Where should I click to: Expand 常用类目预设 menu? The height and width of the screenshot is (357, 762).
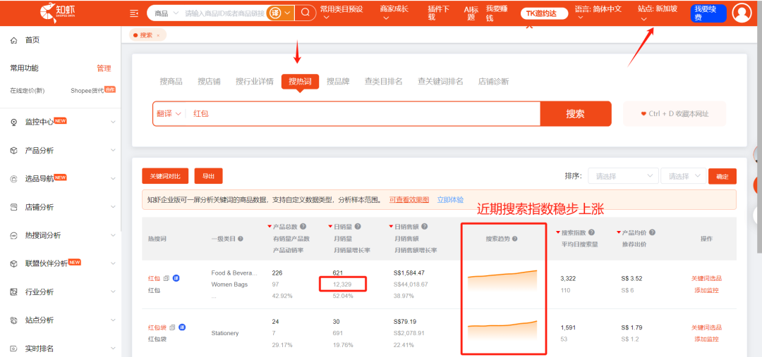341,13
